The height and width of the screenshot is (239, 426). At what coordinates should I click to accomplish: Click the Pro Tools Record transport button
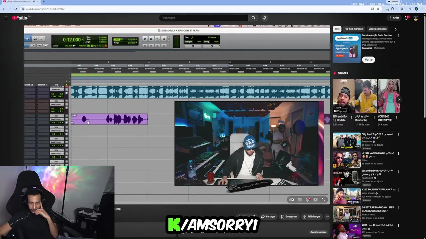coord(163,39)
